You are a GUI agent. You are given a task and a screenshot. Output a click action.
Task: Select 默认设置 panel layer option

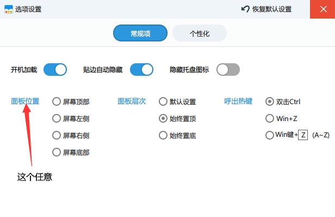pos(163,101)
